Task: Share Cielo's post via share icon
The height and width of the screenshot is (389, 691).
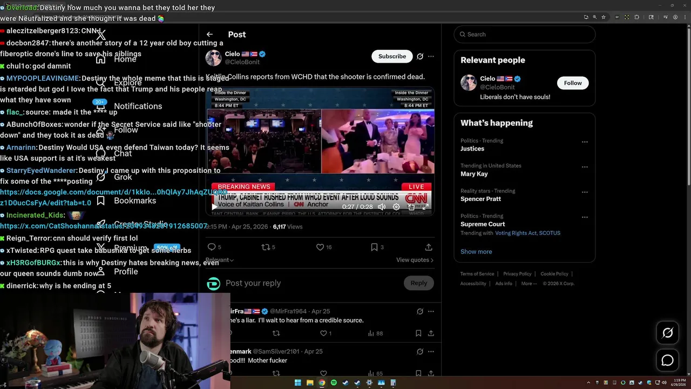Action: [429, 247]
